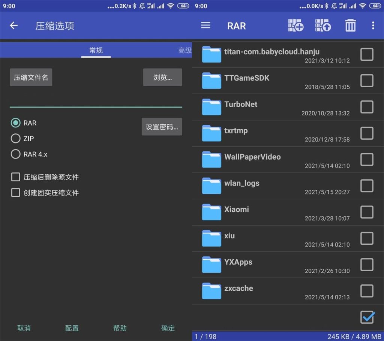Tap the 设置密码 button

click(x=162, y=126)
